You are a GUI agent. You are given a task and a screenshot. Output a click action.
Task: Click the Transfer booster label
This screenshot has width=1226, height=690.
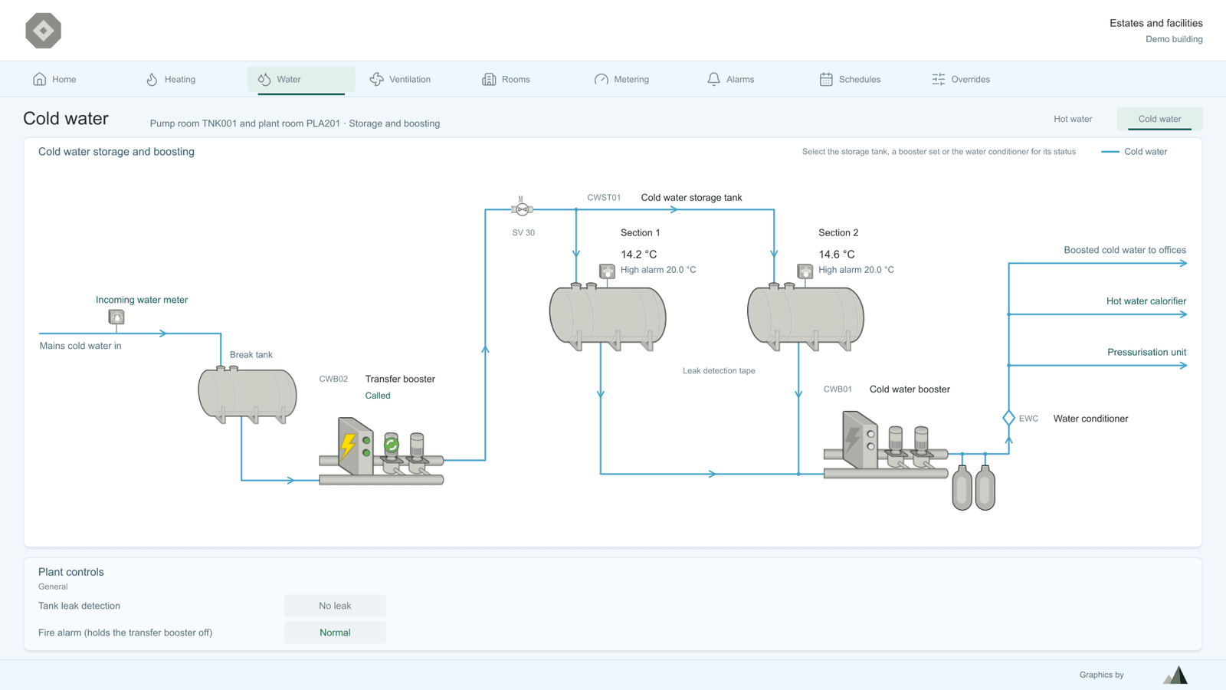(400, 379)
